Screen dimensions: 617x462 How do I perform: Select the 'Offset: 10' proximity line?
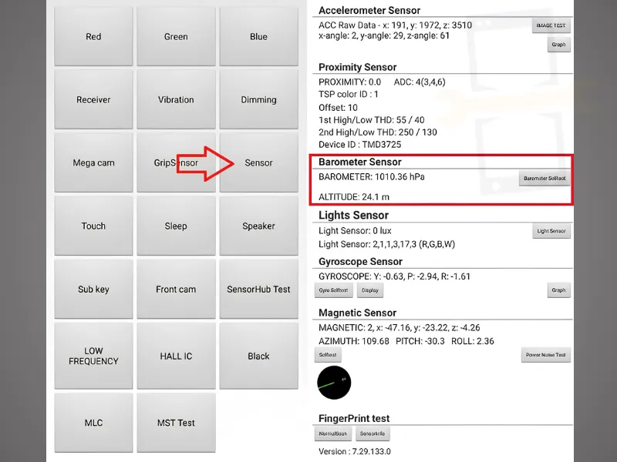coord(338,108)
